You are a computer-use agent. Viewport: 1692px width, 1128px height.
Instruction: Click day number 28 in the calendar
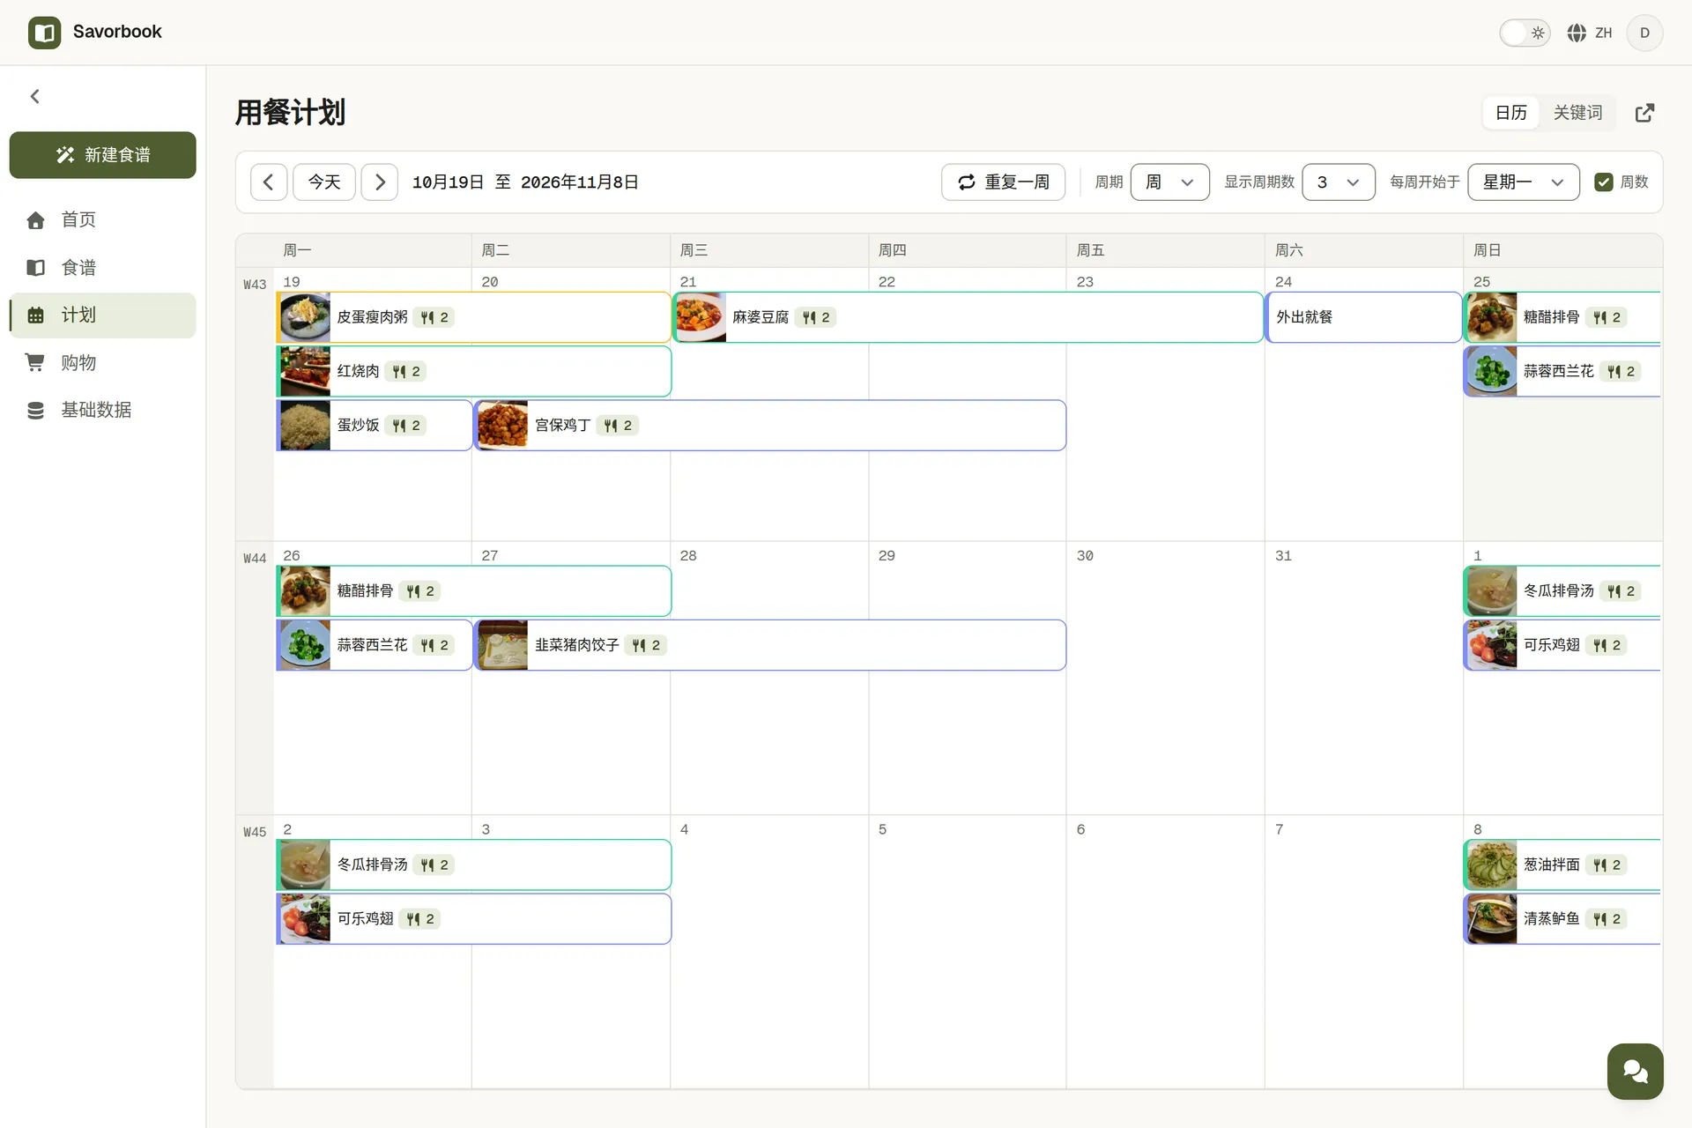click(x=688, y=556)
